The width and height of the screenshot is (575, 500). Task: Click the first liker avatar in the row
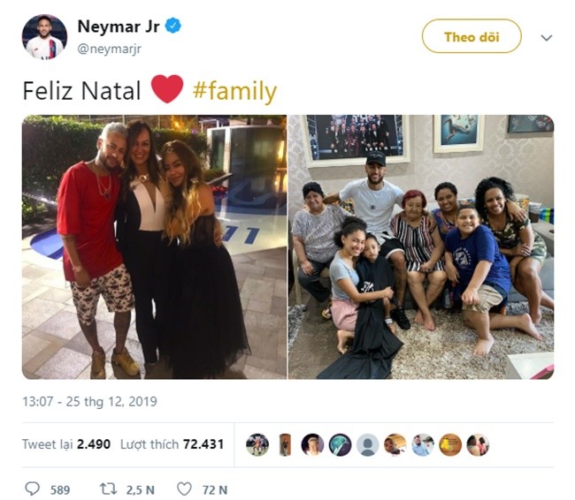(257, 444)
